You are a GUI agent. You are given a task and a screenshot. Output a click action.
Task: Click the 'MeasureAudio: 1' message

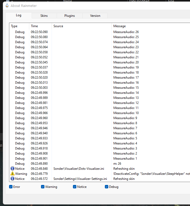(x=125, y=158)
